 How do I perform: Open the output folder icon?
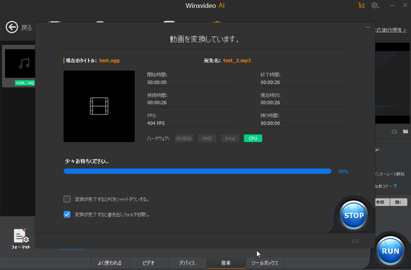tap(405, 131)
